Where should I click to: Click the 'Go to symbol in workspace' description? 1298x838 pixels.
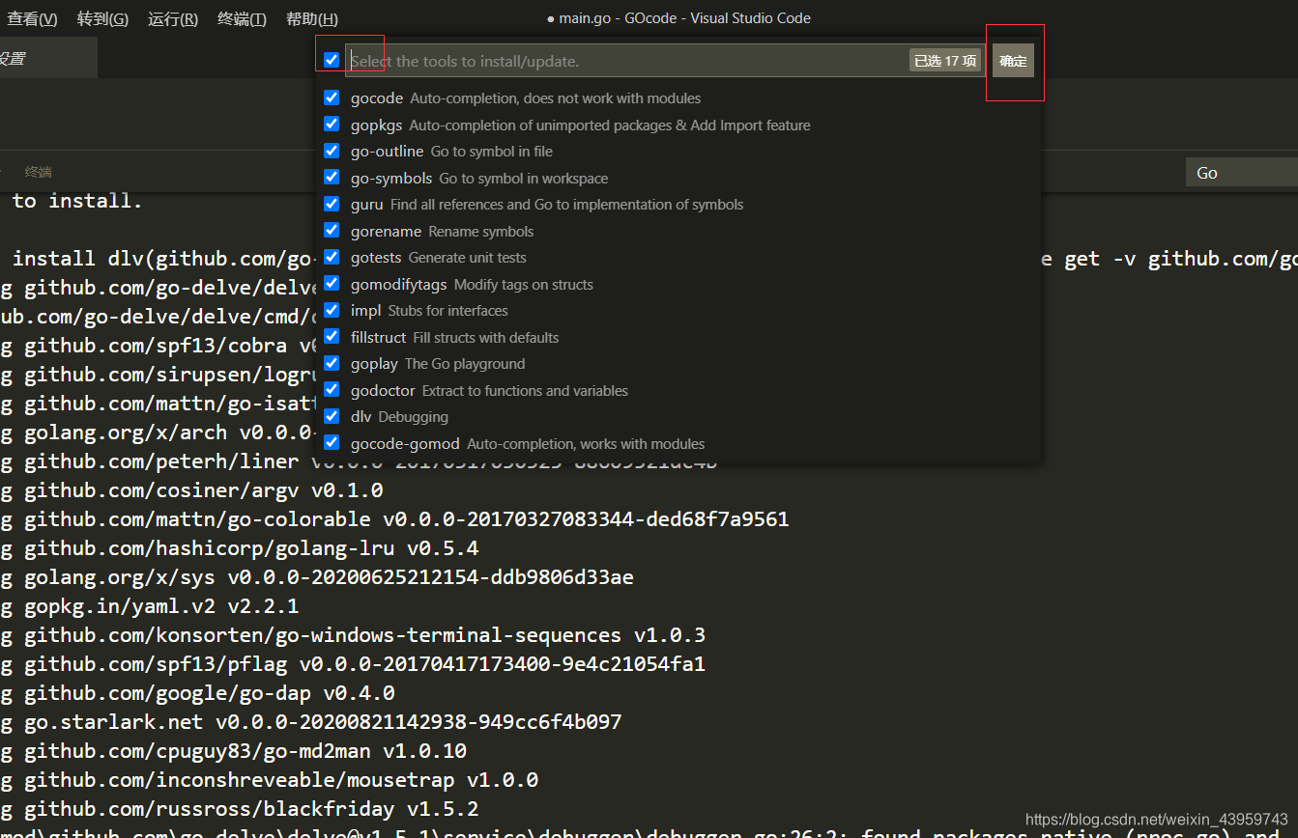pyautogui.click(x=524, y=179)
